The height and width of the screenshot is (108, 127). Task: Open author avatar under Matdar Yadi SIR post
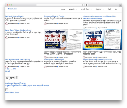click(x=84, y=57)
